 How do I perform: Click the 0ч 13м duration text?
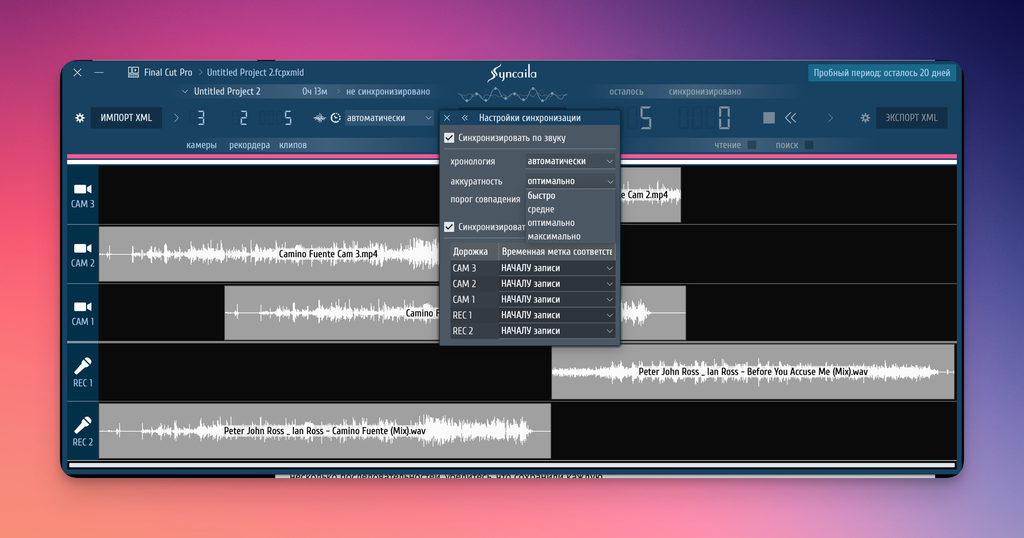(314, 92)
